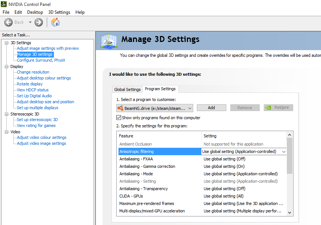Click the Remove button
The width and height of the screenshot is (321, 225).
tap(245, 108)
